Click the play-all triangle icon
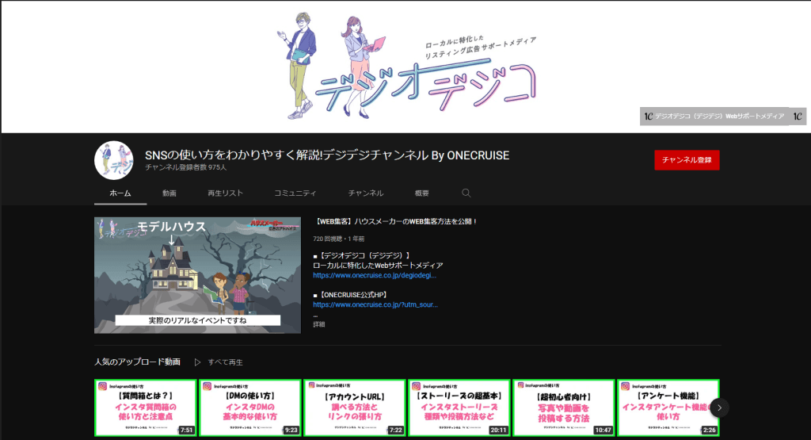Image resolution: width=811 pixels, height=440 pixels. coord(197,362)
